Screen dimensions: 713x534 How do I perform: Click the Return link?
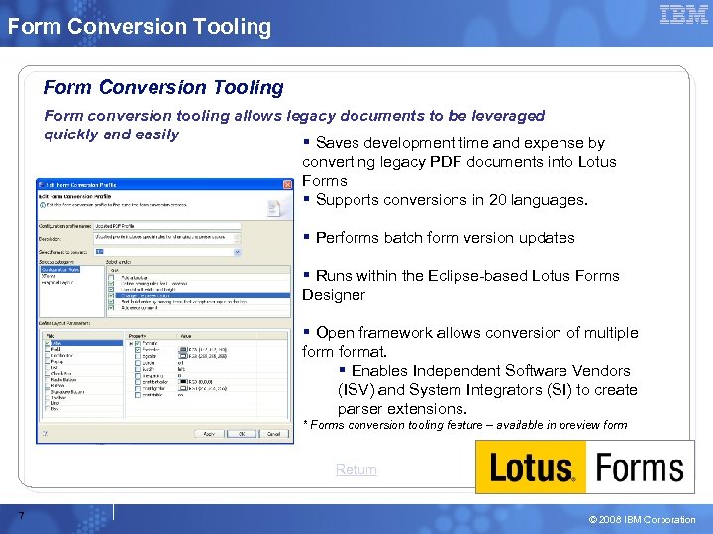pyautogui.click(x=356, y=469)
